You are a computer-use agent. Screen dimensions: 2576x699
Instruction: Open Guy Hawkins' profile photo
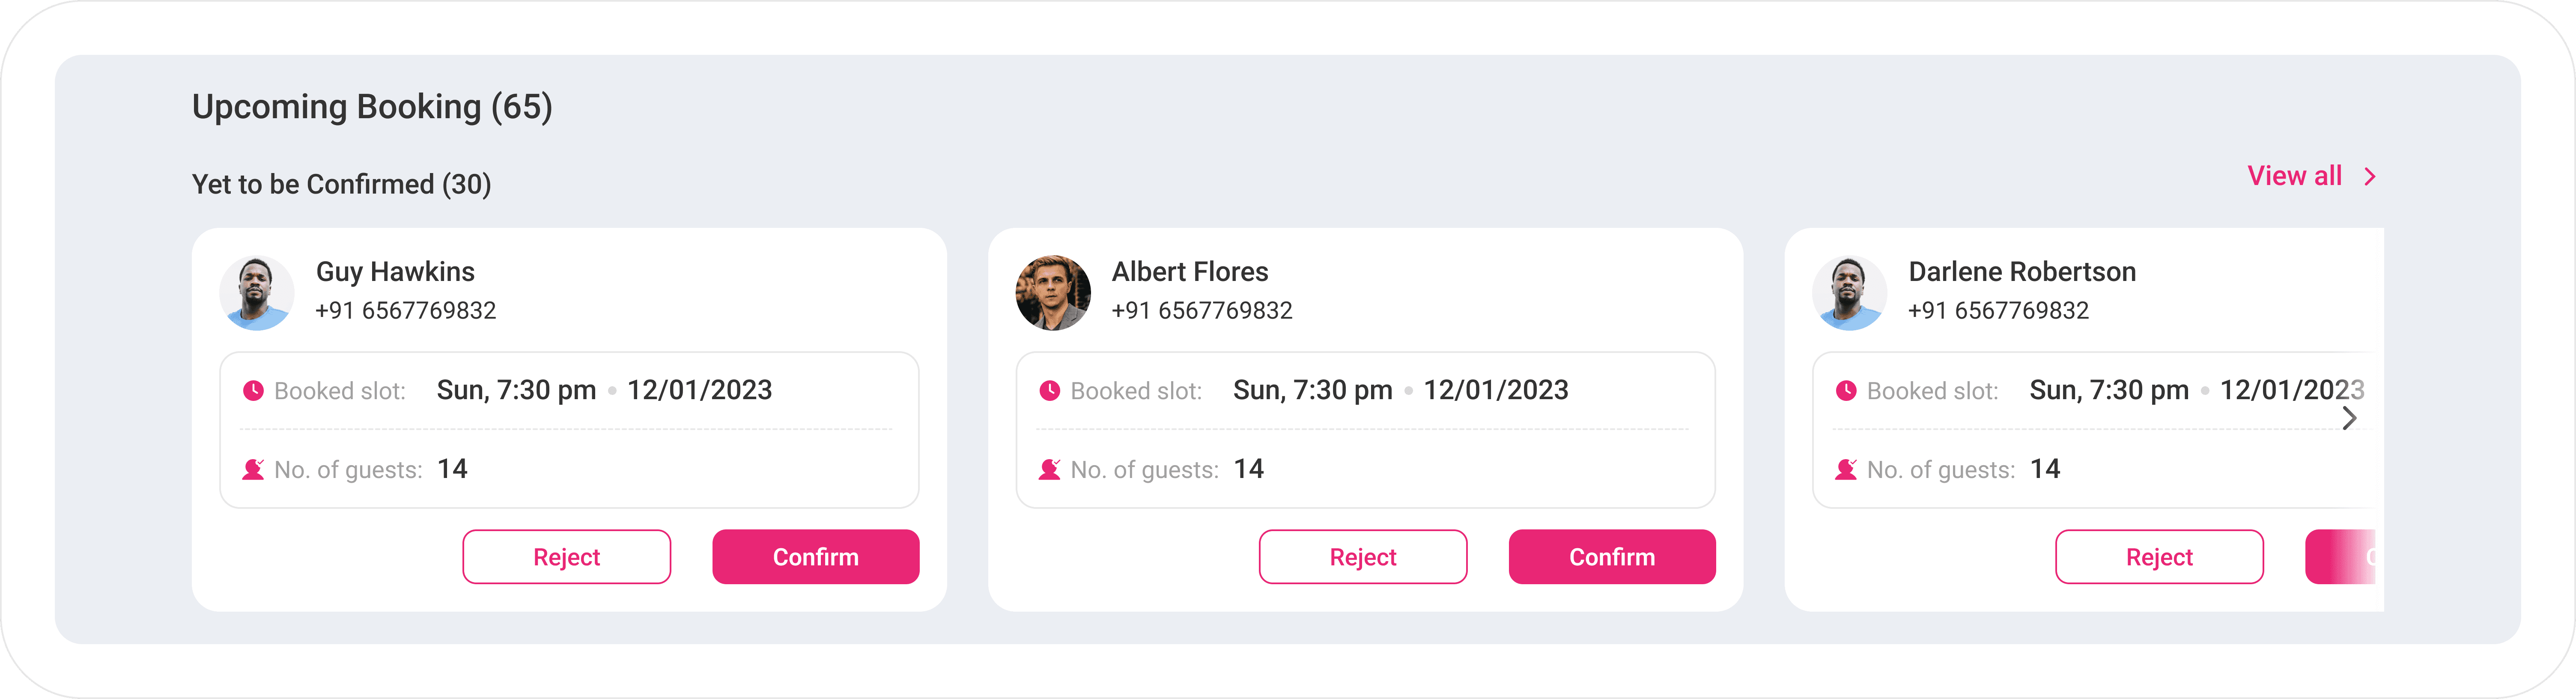(257, 293)
